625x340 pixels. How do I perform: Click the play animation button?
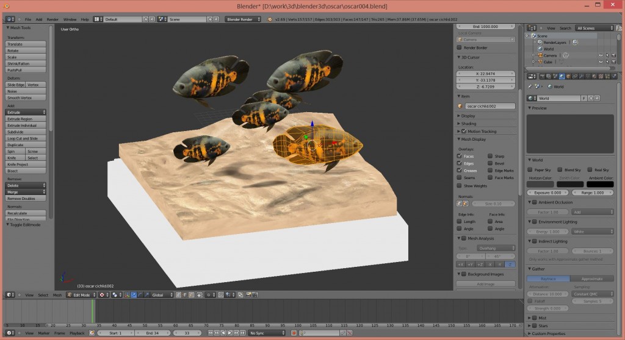(229, 333)
